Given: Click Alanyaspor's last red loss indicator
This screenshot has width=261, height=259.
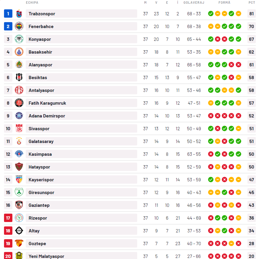Looking at the screenshot, I should coord(238,65).
